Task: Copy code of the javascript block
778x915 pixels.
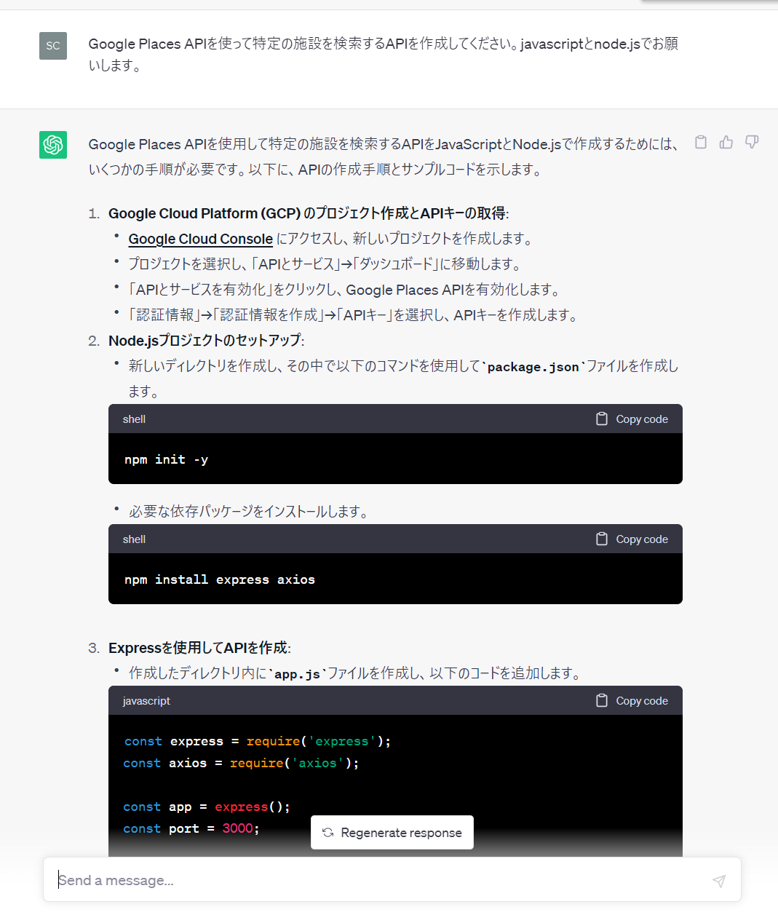Action: coord(632,701)
